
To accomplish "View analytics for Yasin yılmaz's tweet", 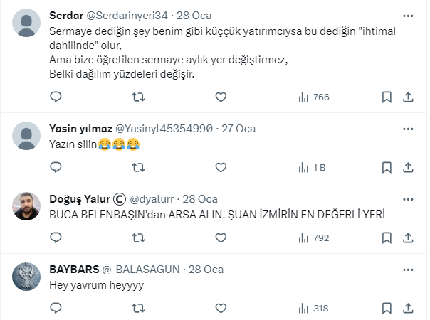I will [x=311, y=167].
